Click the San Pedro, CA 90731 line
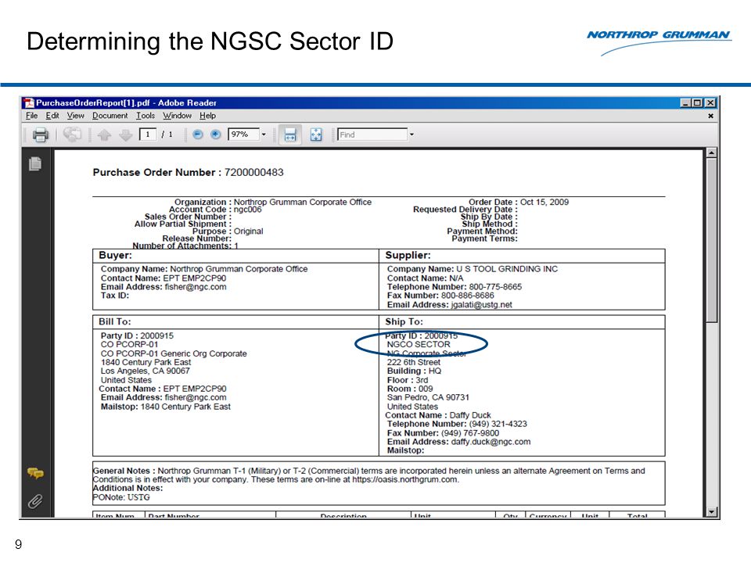Image resolution: width=751 pixels, height=563 pixels. (428, 397)
